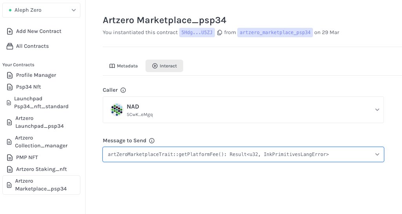Go to All Contracts
This screenshot has width=402, height=214.
32,46
